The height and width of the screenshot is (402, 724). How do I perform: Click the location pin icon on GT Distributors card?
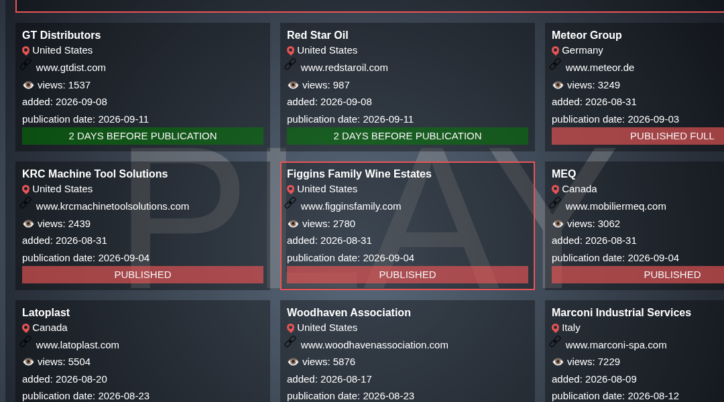click(26, 51)
